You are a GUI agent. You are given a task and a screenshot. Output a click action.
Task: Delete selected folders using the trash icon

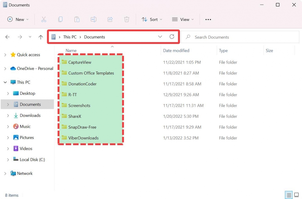tap(127, 19)
